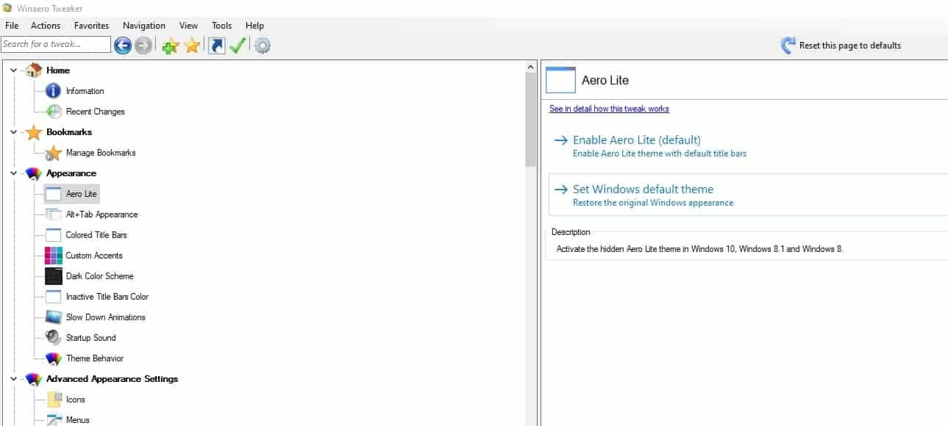Select the Icons tree label
948x426 pixels.
pos(76,400)
